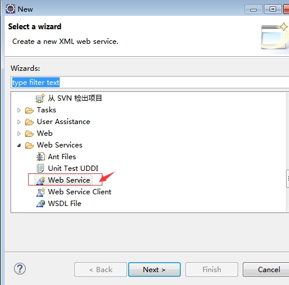Select the 从 SVN 检出项目 entry
289x285 pixels.
(x=75, y=98)
